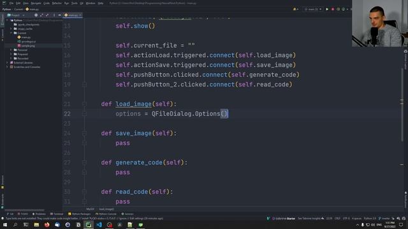Expand the Prepared folder

11,54
